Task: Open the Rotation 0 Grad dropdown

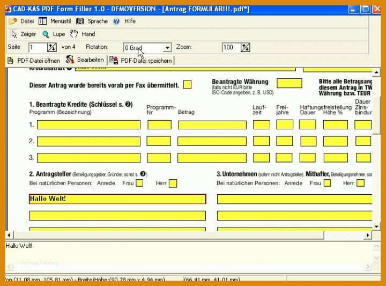Action: 167,48
